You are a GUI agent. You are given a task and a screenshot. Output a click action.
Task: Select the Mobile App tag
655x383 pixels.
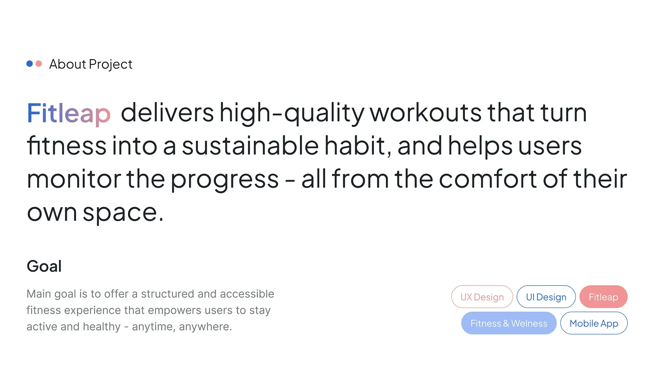click(594, 323)
